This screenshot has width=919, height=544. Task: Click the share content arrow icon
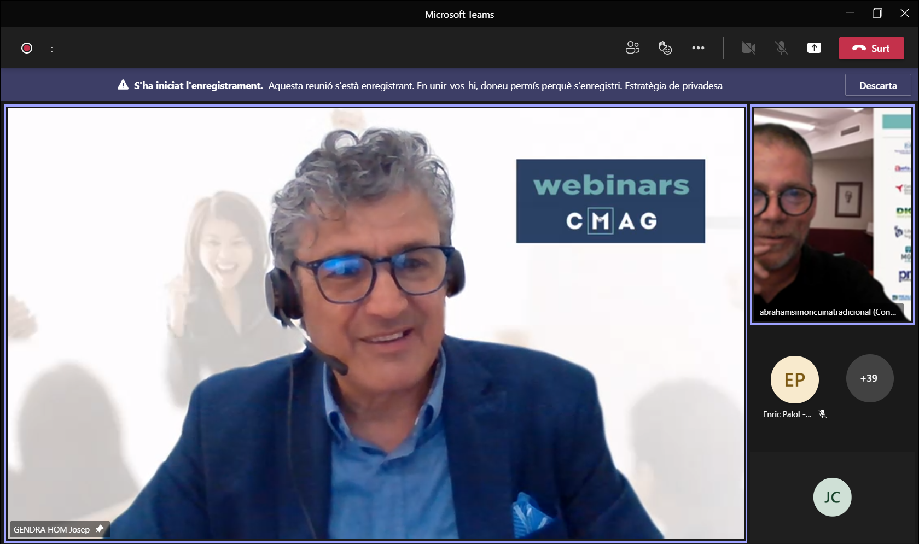814,48
